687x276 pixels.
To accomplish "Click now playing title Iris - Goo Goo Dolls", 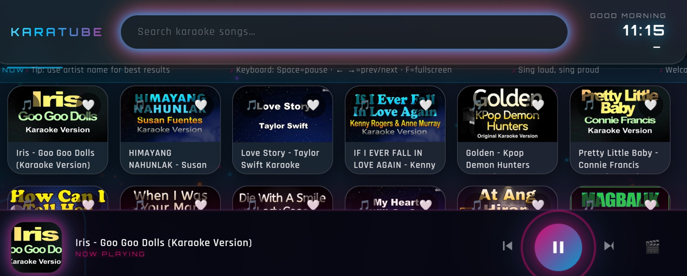I will (164, 243).
